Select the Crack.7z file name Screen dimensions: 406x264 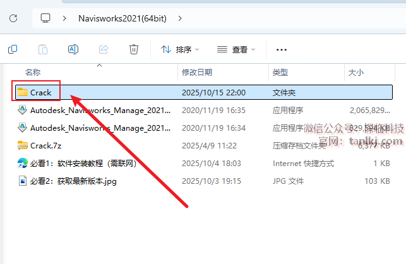(46, 146)
